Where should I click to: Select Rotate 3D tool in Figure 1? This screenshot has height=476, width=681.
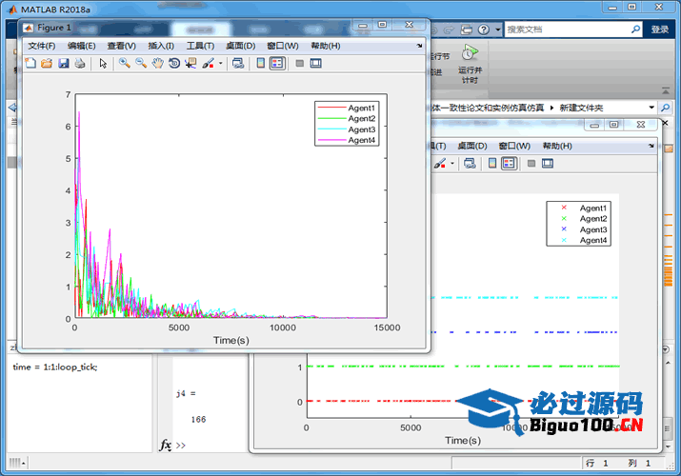click(174, 64)
